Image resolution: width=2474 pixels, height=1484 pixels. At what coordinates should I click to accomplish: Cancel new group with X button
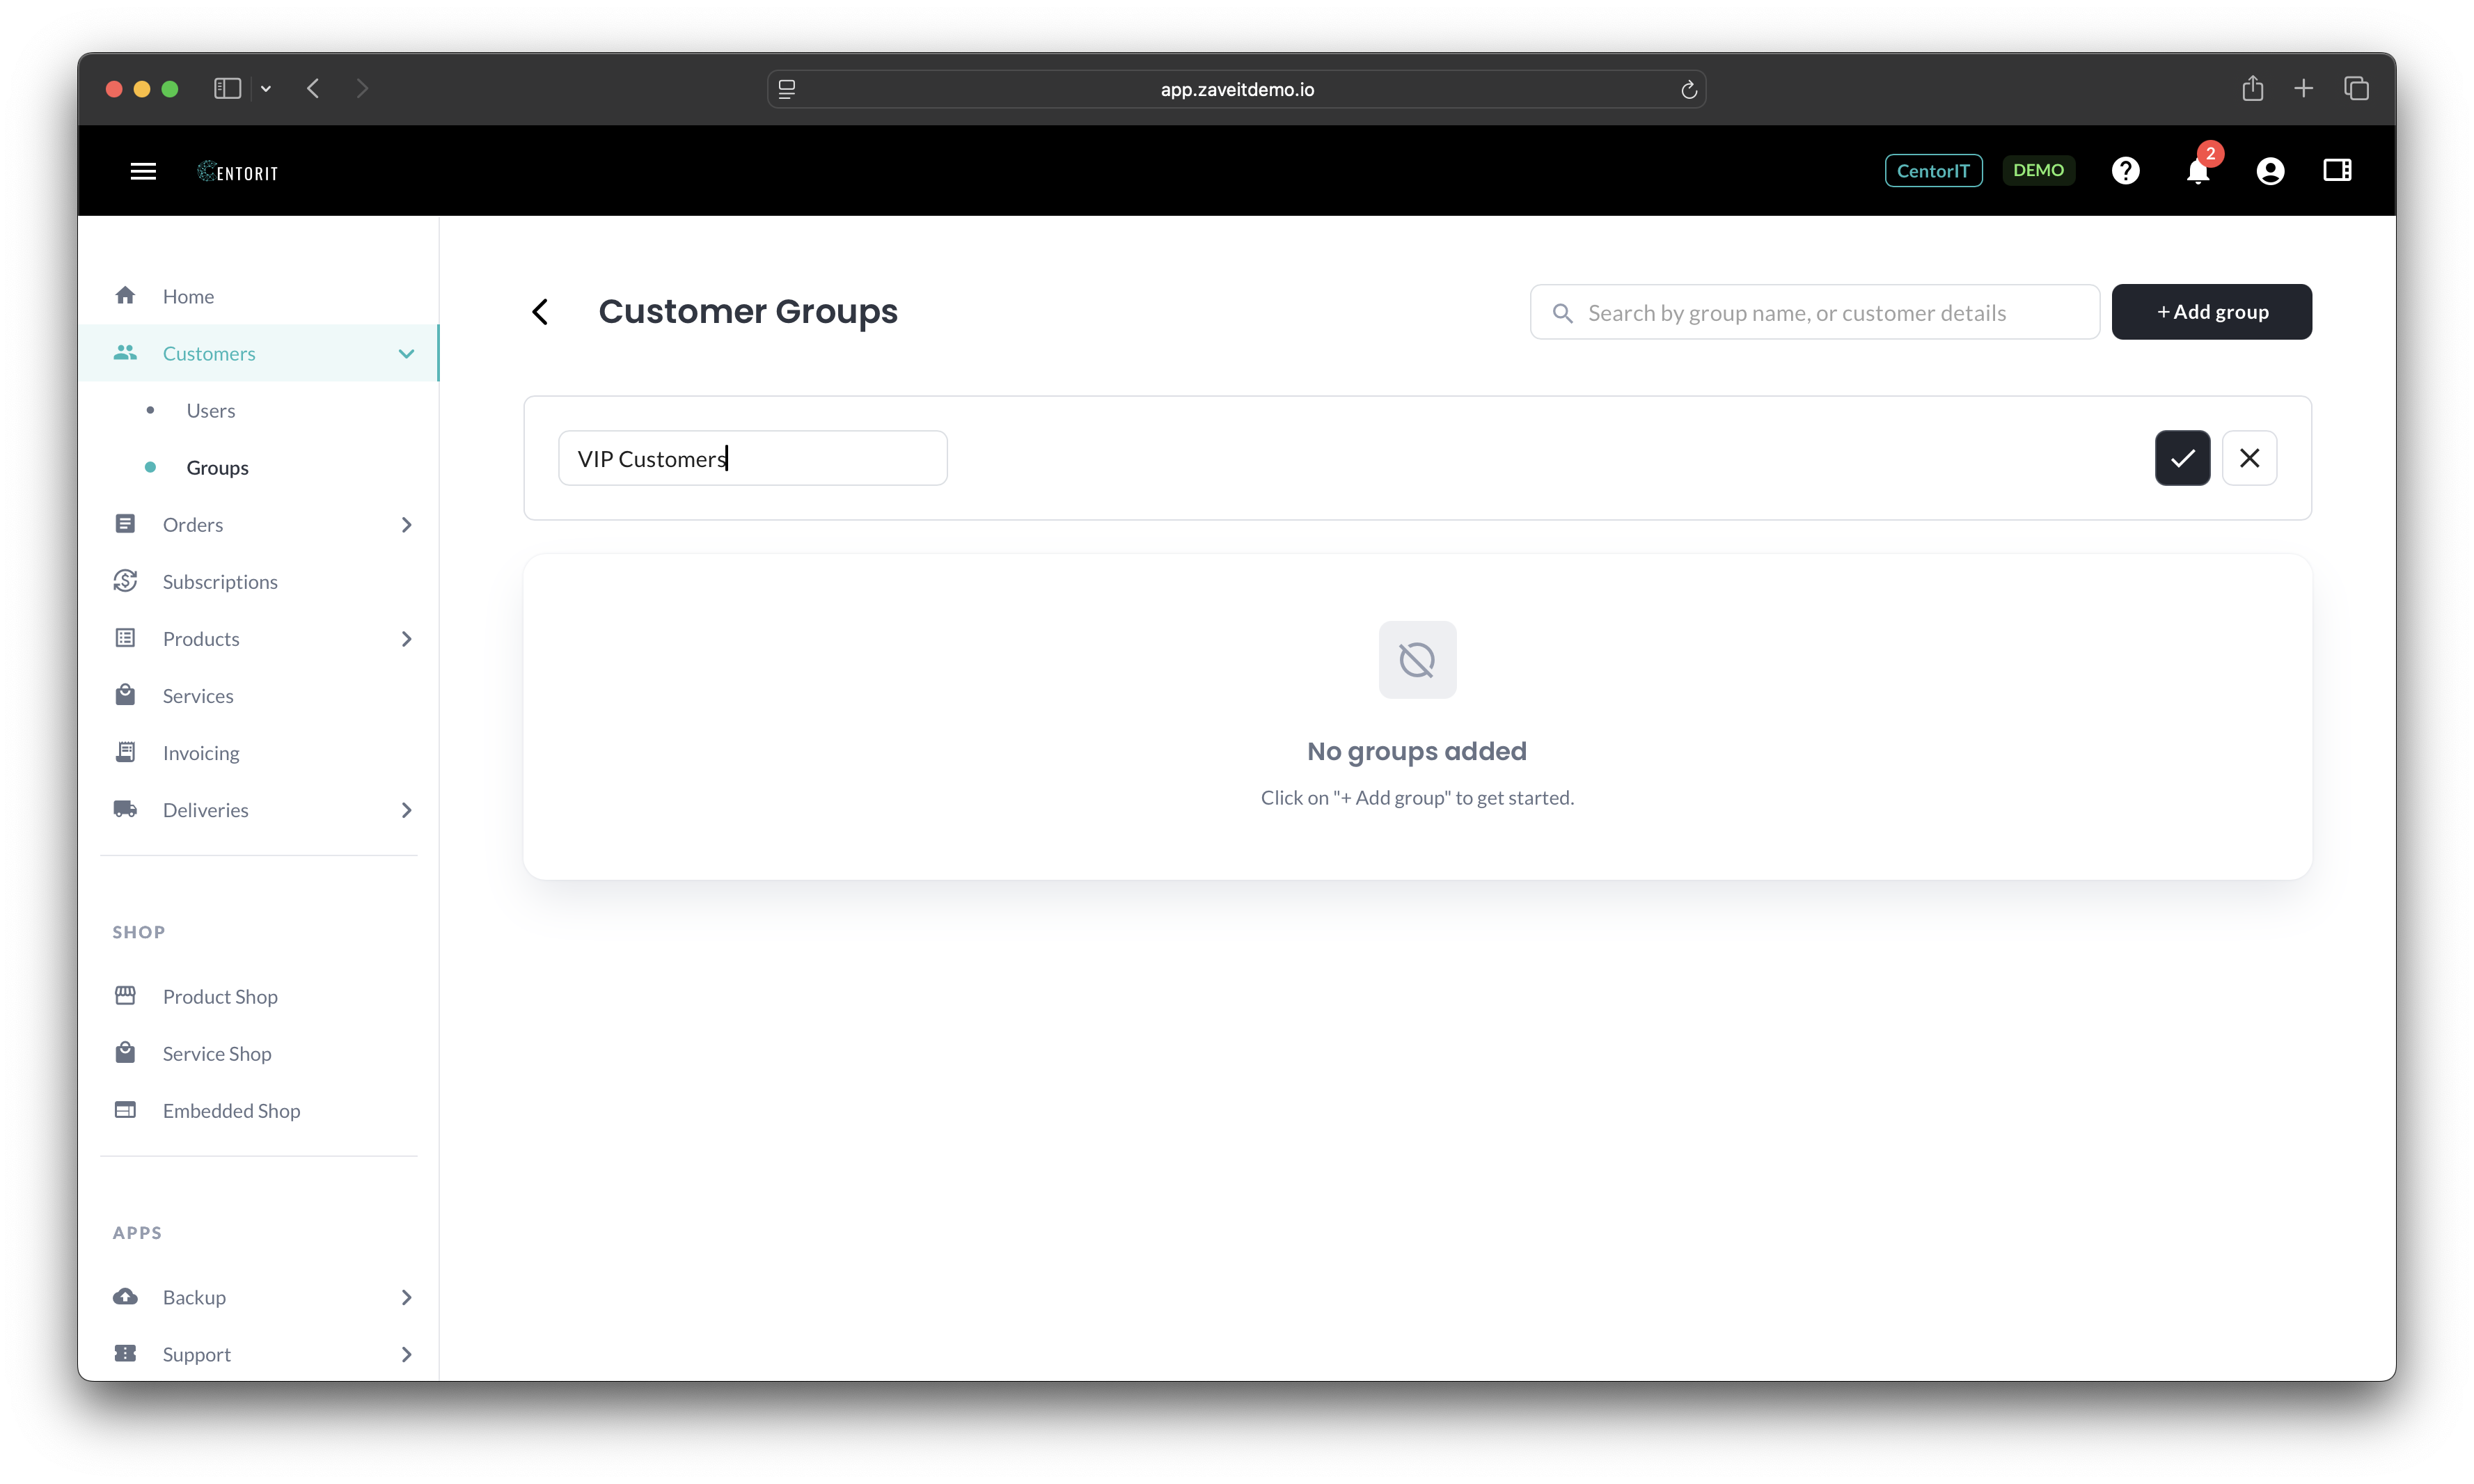2249,458
